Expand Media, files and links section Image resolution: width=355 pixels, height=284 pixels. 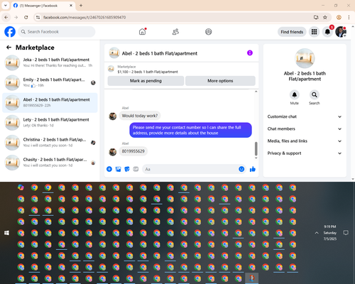pyautogui.click(x=305, y=141)
